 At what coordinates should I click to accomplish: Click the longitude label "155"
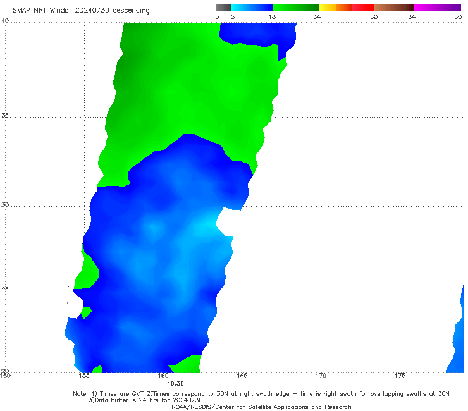coord(84,376)
